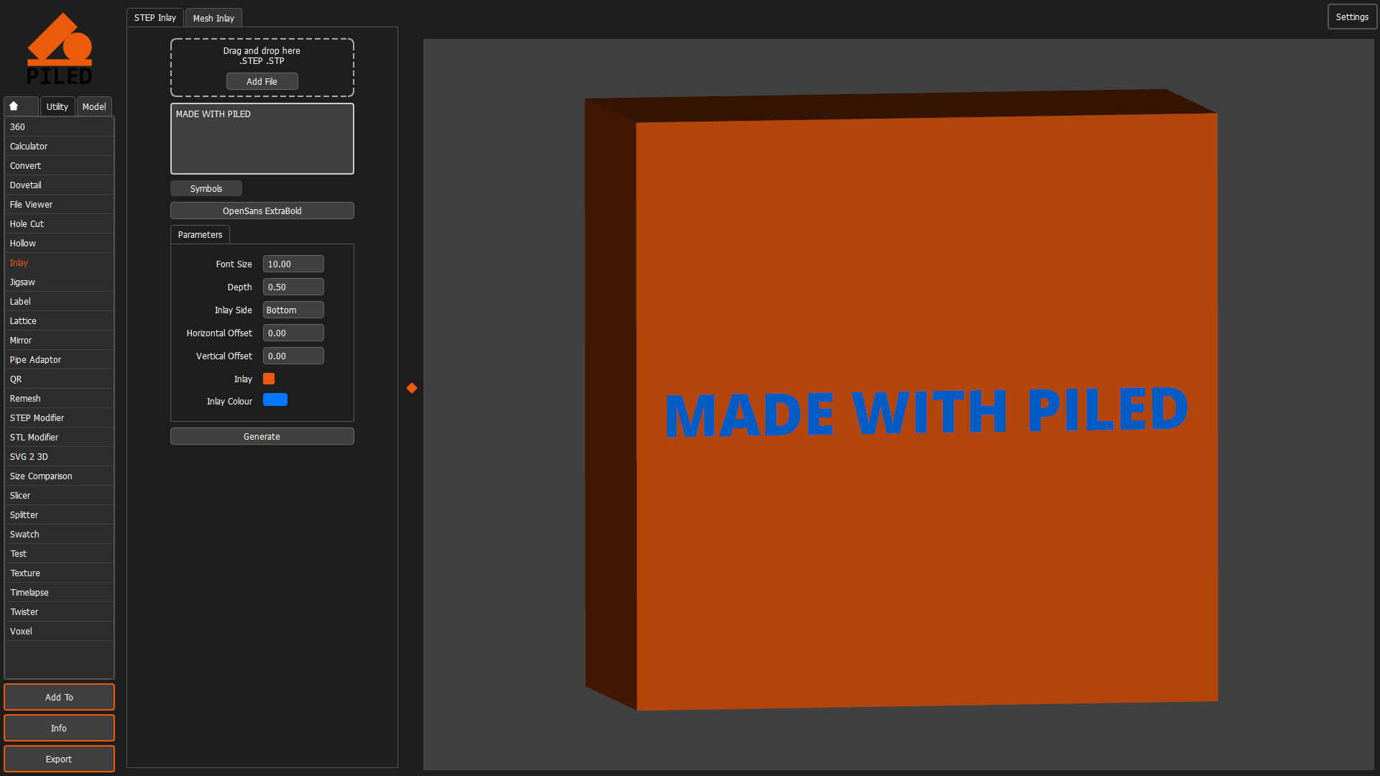Click the Font Size field
This screenshot has width=1380, height=776.
pos(293,264)
